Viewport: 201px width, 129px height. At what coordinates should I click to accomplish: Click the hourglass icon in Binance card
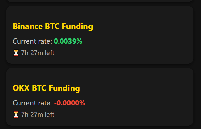(x=16, y=53)
